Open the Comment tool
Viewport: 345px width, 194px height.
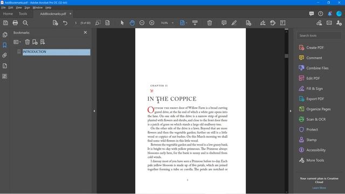coord(314,58)
